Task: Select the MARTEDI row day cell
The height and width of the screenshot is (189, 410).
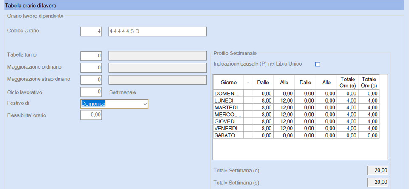Action: [x=229, y=107]
